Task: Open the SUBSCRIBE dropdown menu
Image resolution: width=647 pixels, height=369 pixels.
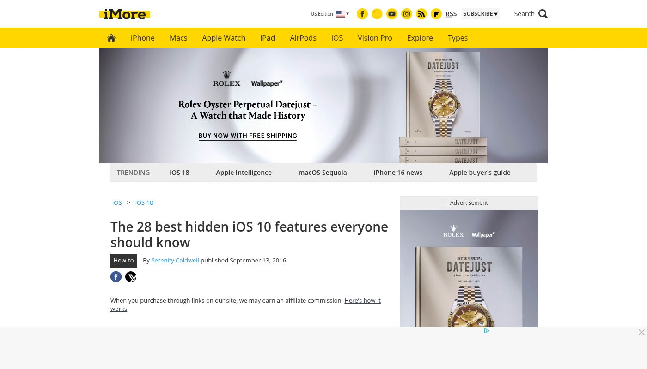Action: point(481,14)
